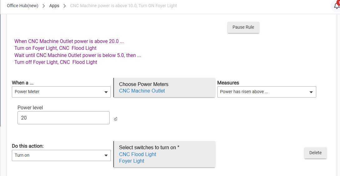Click the enter icon beside Power level
This screenshot has height=176, width=340.
click(x=116, y=119)
